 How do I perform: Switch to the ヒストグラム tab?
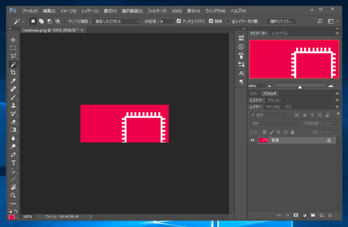click(x=280, y=33)
